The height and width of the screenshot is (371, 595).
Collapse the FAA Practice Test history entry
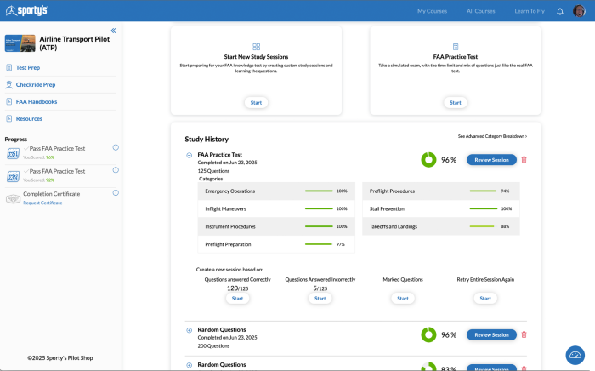coord(189,155)
